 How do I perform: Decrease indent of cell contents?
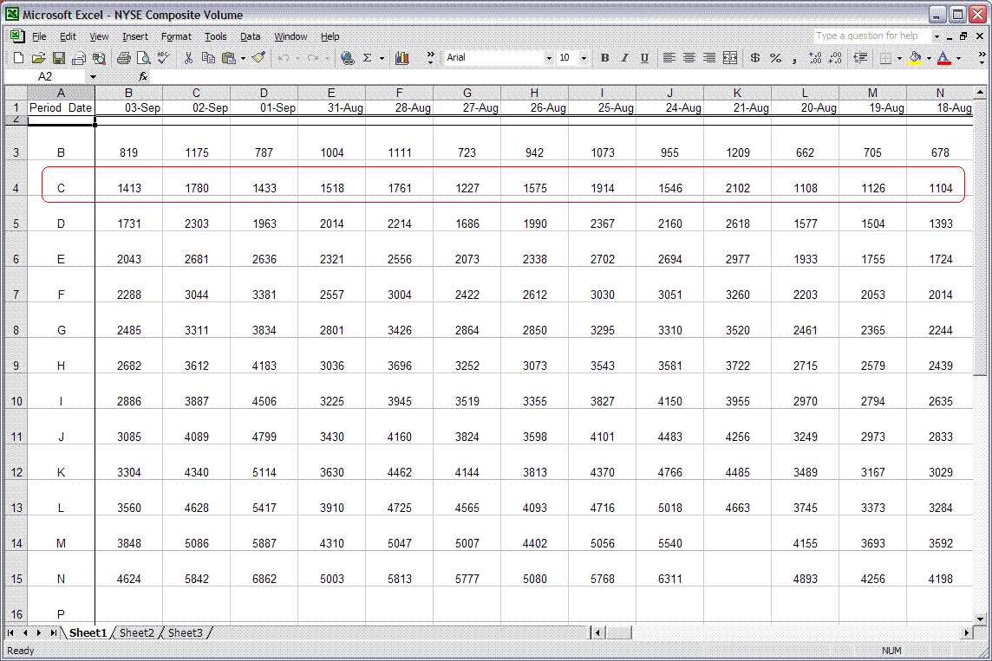[860, 58]
